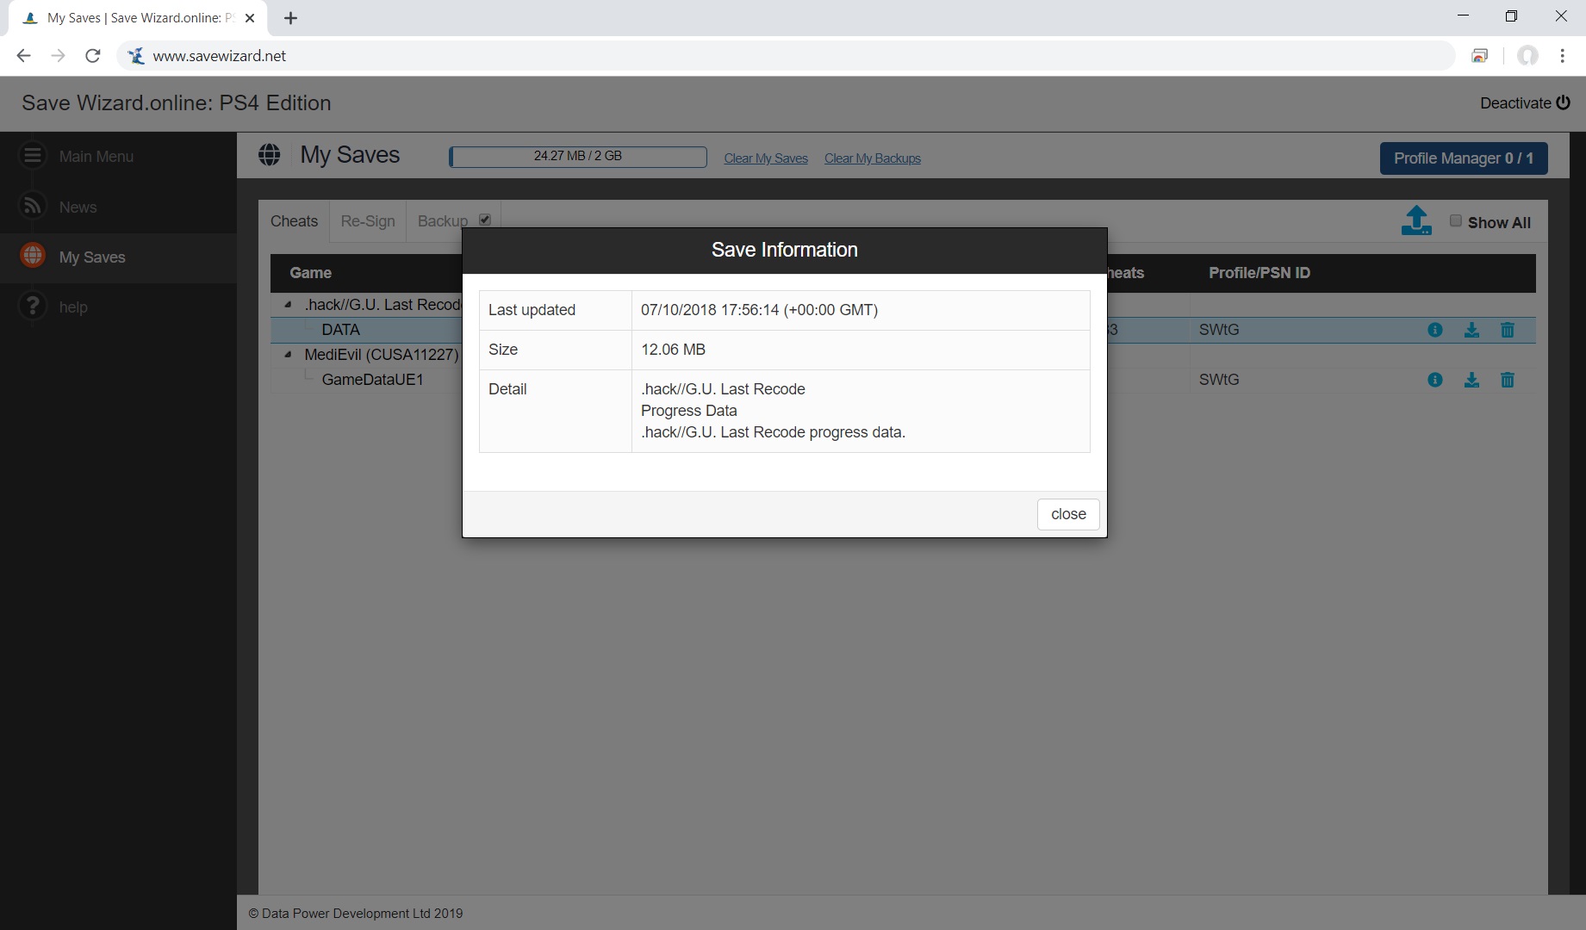
Task: Click the Game column header
Action: (310, 273)
